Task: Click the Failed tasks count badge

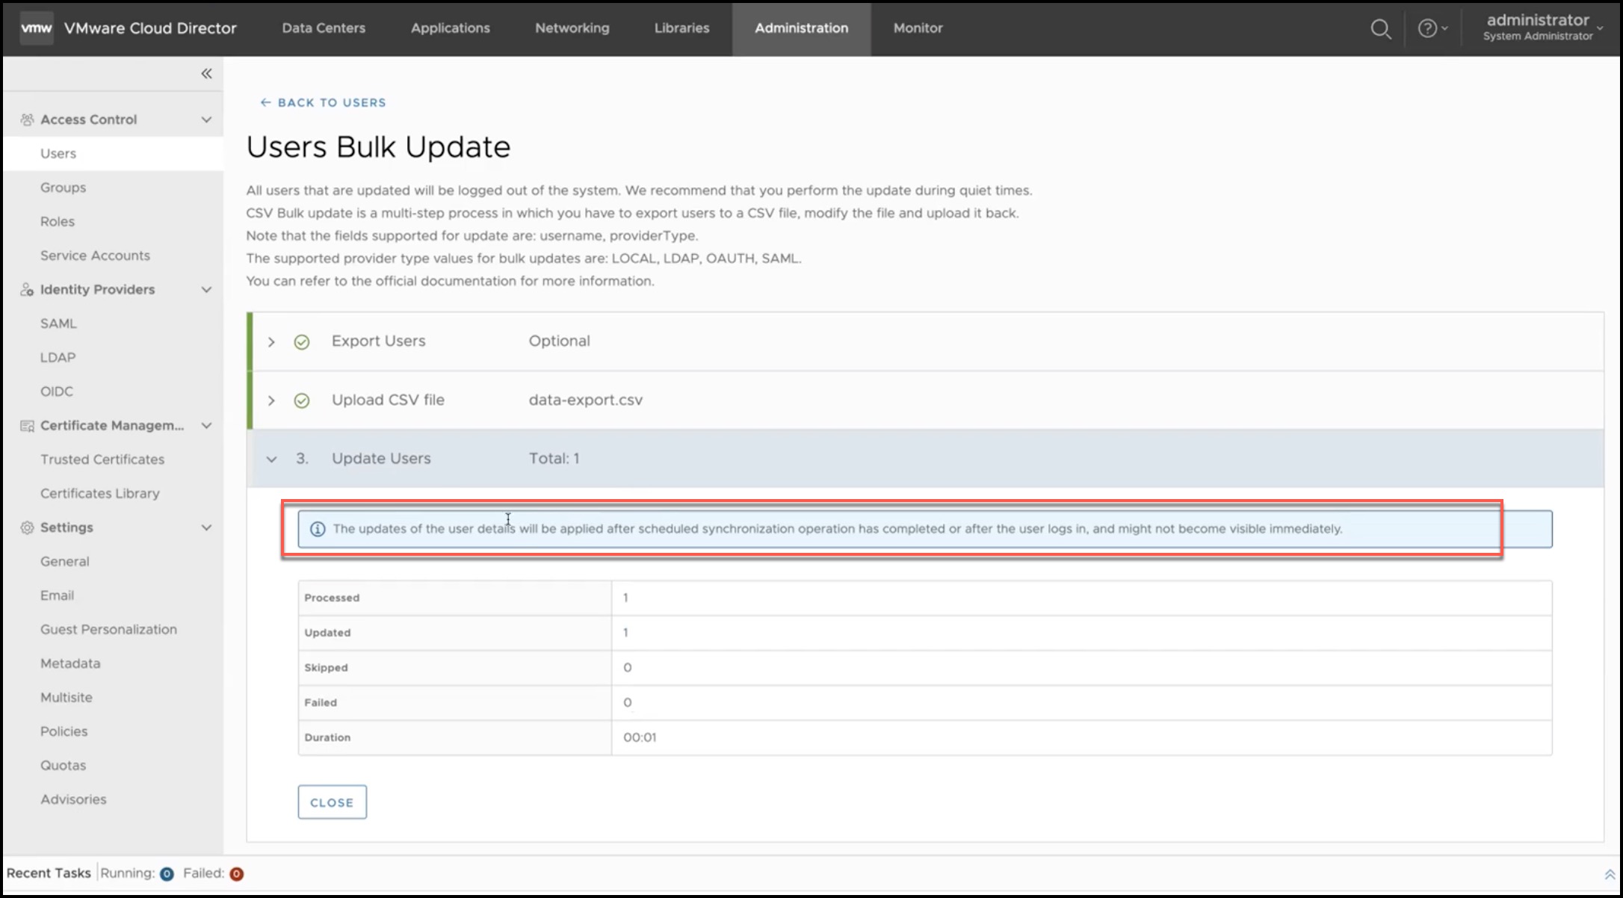Action: click(x=236, y=873)
